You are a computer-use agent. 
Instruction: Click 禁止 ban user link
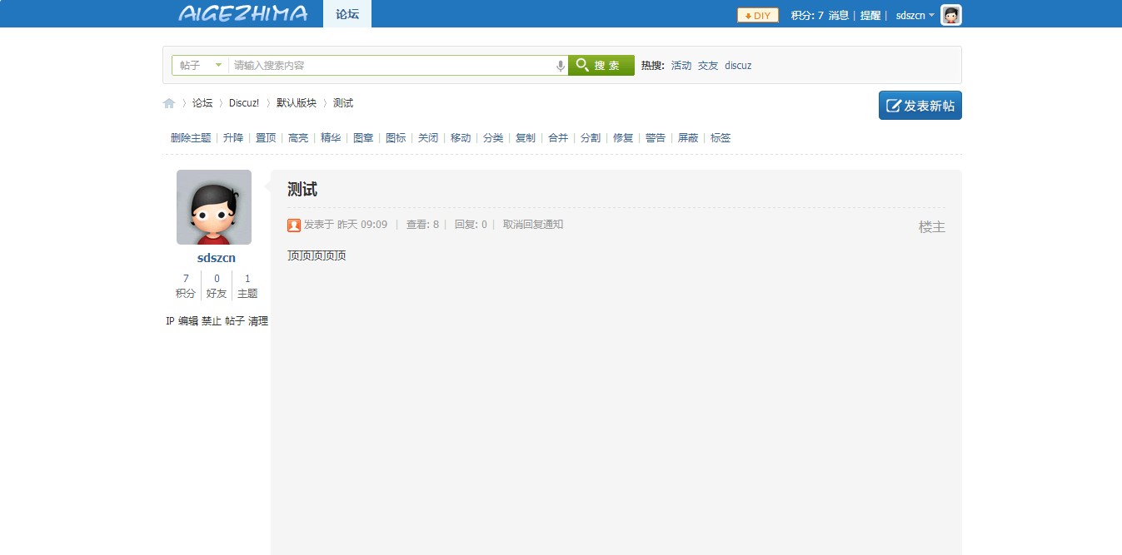point(212,321)
